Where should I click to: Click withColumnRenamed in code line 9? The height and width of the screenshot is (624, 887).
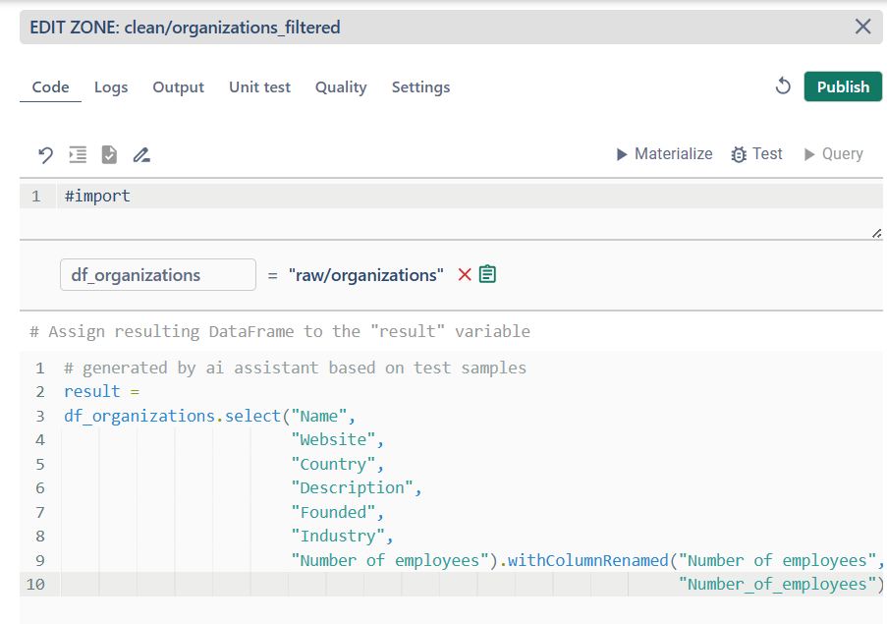click(x=588, y=560)
